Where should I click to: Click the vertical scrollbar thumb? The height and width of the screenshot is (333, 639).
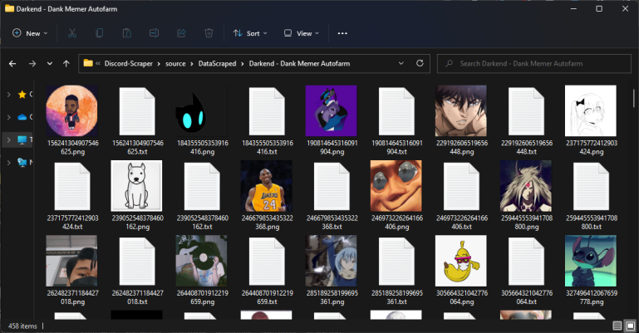coord(634,98)
